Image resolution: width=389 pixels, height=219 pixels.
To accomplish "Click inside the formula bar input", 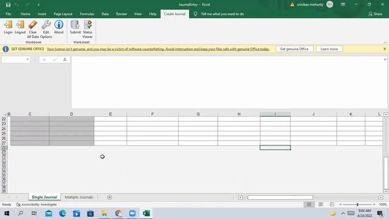I will (229, 83).
